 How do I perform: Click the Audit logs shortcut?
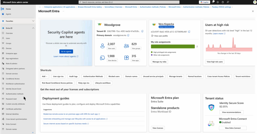coord(73,76)
